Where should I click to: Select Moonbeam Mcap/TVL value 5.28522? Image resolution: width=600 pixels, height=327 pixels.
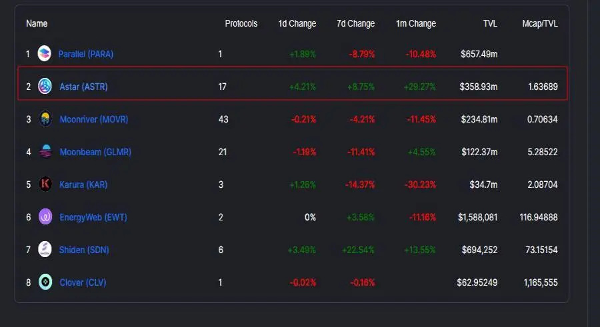coord(543,152)
